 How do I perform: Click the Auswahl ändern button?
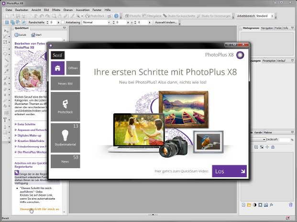tap(166, 22)
